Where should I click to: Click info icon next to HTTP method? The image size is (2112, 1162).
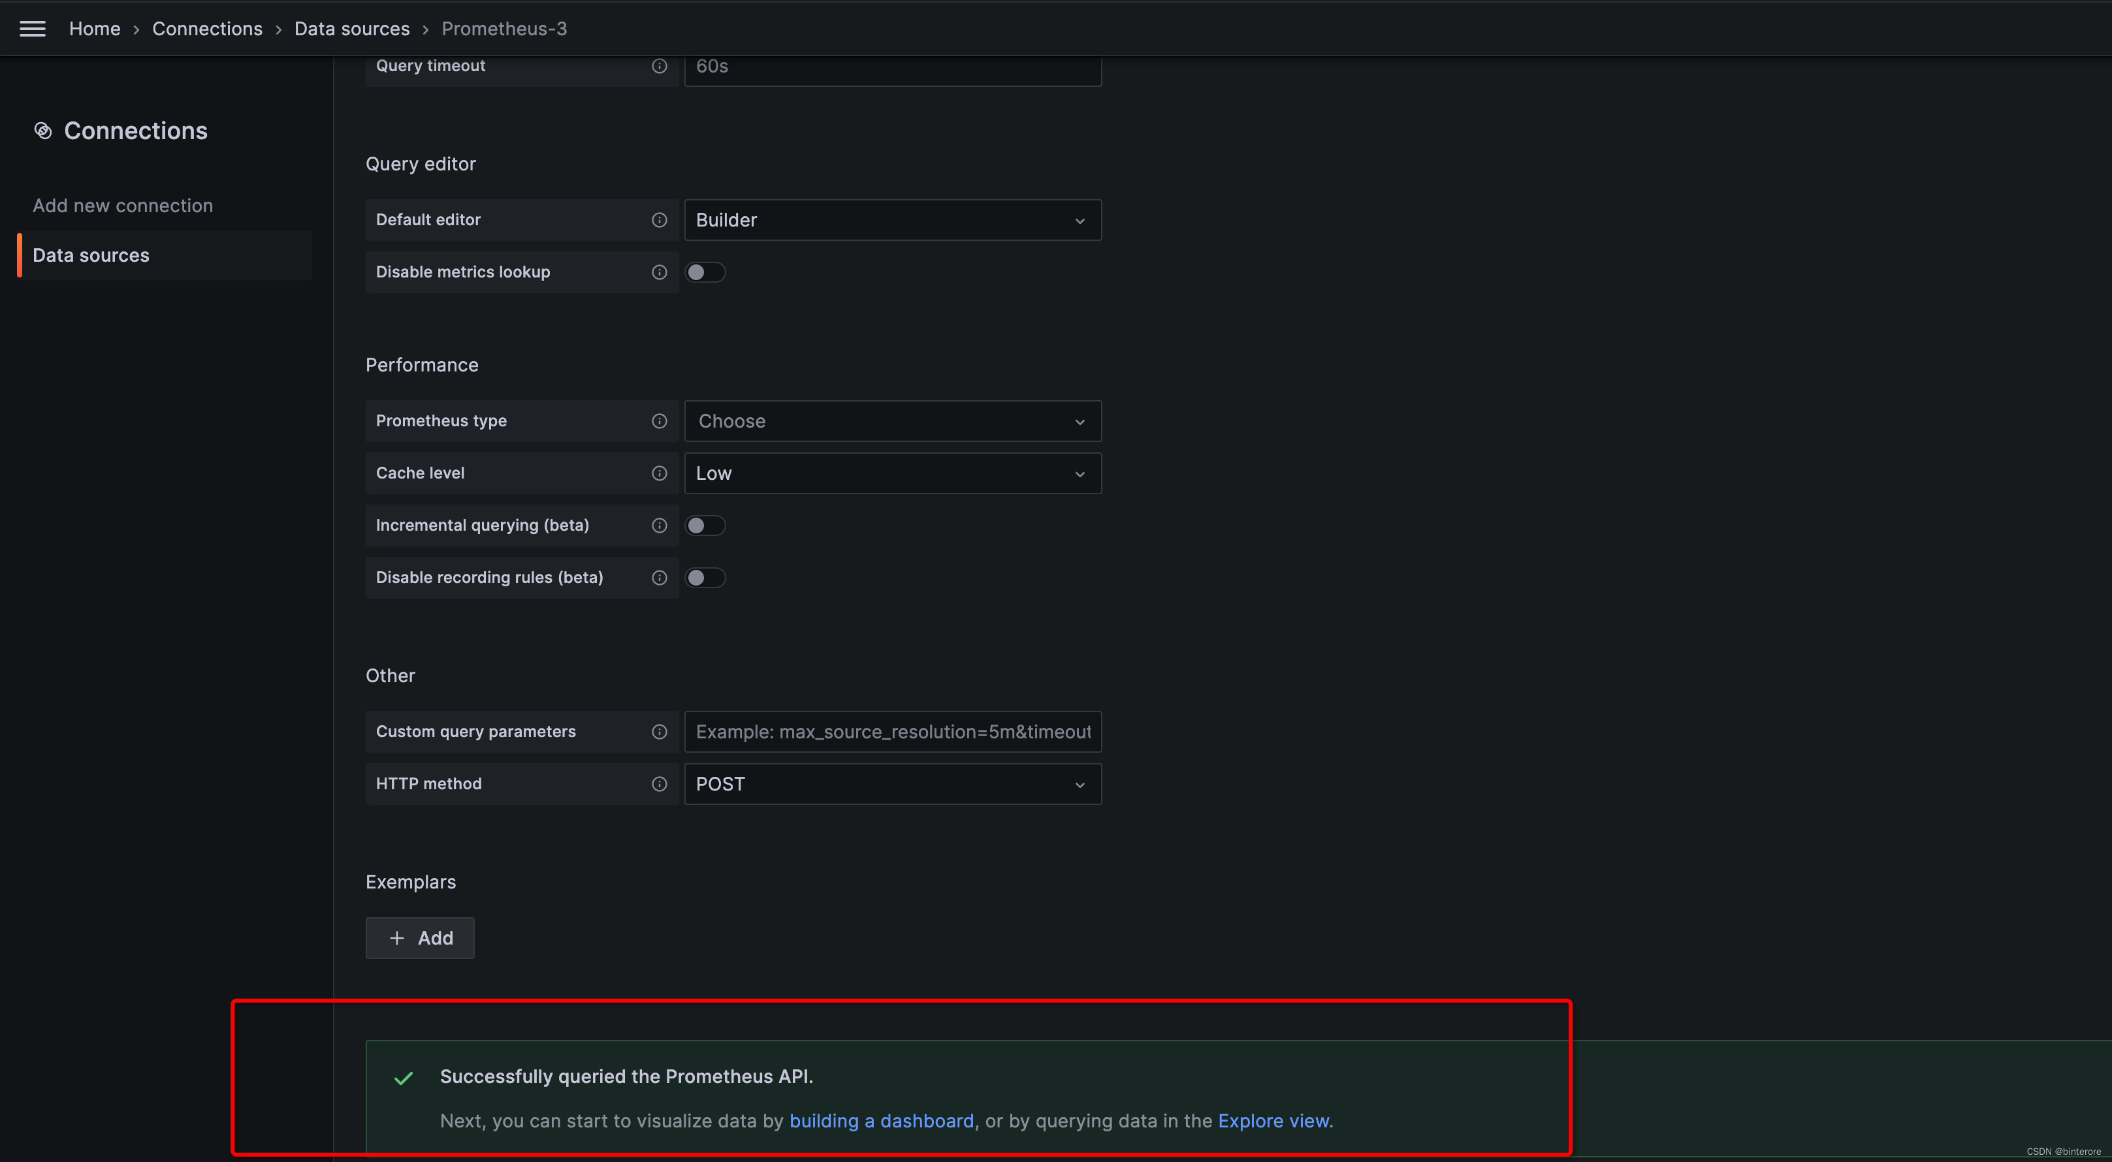pos(659,784)
